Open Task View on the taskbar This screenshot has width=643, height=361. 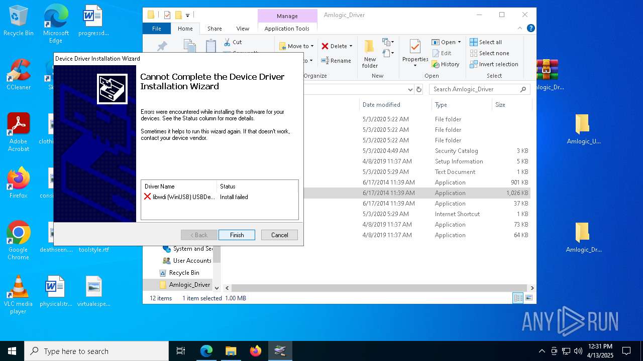coord(181,351)
